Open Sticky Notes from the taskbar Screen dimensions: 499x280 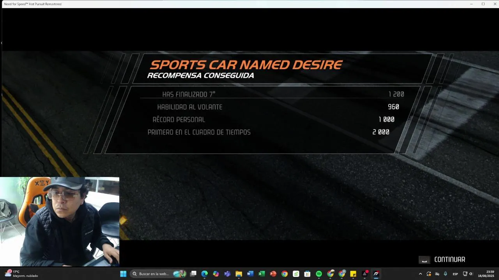(x=353, y=274)
